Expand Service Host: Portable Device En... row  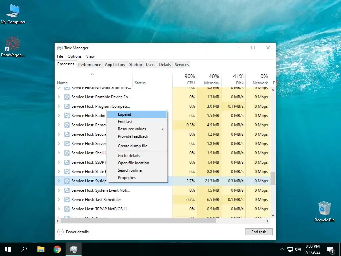(59, 97)
